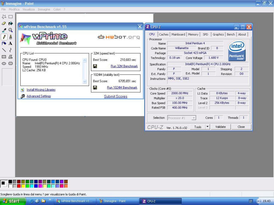The height and width of the screenshot is (205, 274).
Task: Switch to the Bench tab in CPU-Z
Action: (x=231, y=34)
